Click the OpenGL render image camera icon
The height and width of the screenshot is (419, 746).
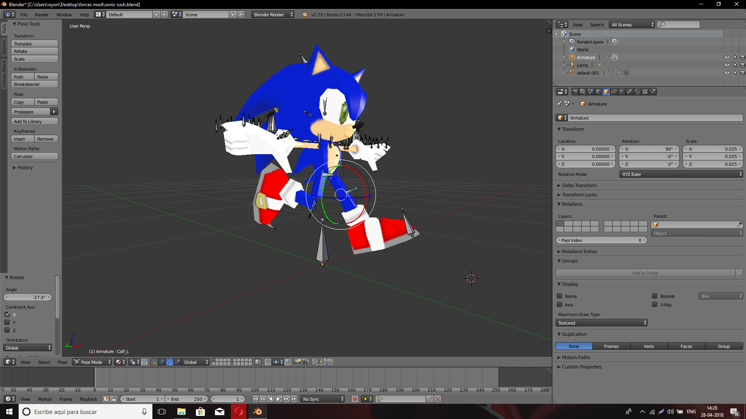pyautogui.click(x=298, y=362)
